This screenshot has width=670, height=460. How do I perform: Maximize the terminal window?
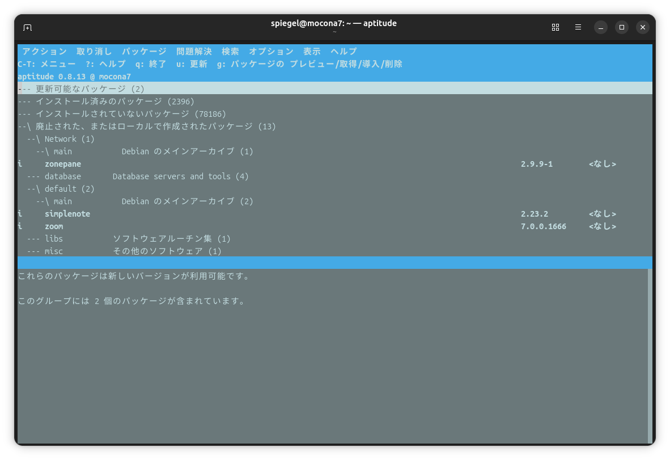tap(621, 27)
